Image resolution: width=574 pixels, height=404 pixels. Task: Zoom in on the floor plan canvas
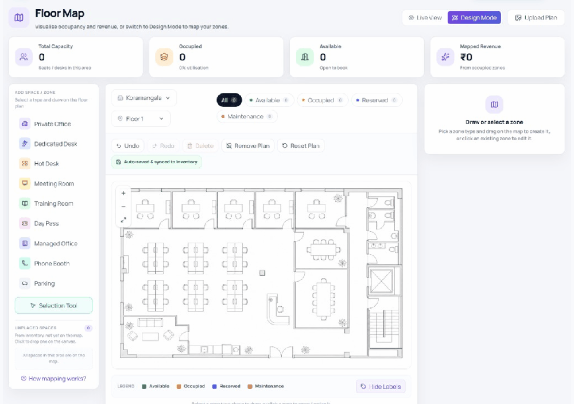(x=123, y=193)
